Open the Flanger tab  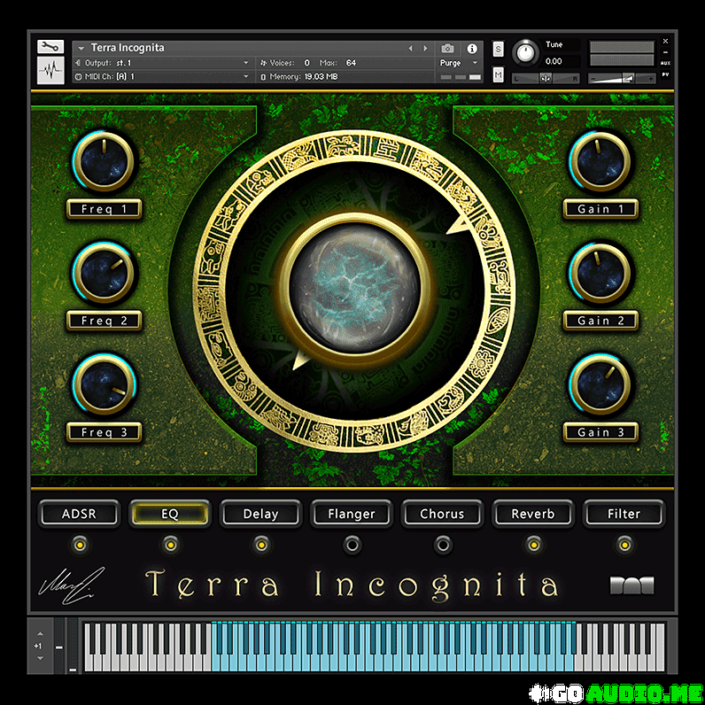(352, 514)
